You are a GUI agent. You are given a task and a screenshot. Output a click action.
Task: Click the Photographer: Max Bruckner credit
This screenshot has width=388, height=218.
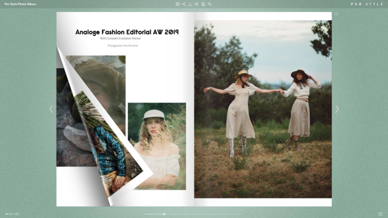click(x=123, y=45)
